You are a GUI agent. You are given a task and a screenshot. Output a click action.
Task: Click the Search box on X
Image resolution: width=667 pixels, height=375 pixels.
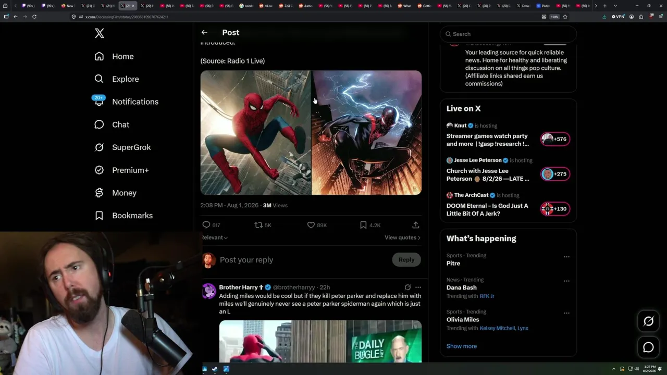(x=509, y=34)
